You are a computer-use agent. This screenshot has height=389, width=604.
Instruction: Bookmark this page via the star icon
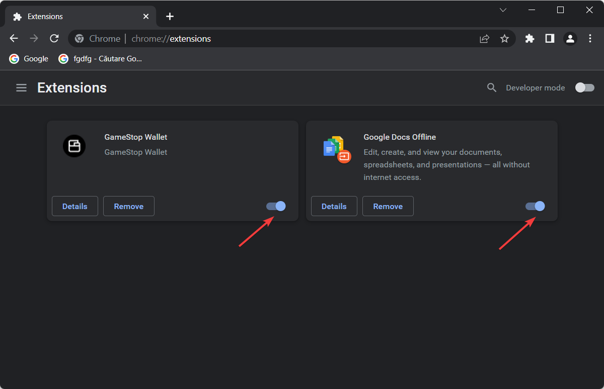pyautogui.click(x=504, y=38)
